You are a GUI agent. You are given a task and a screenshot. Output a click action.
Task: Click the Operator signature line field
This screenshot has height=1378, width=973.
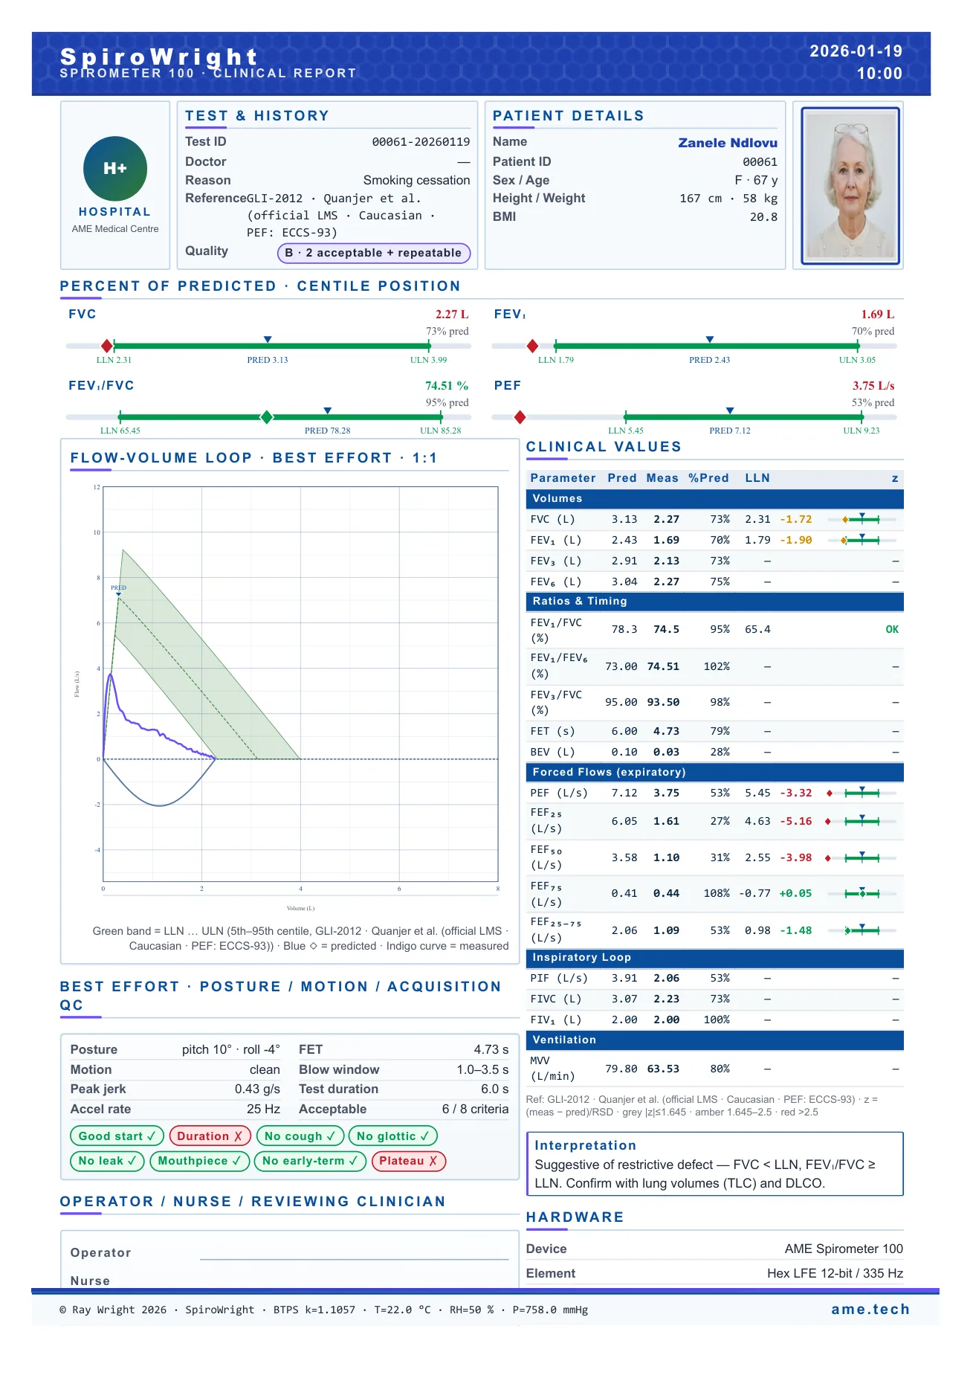coord(355,1253)
